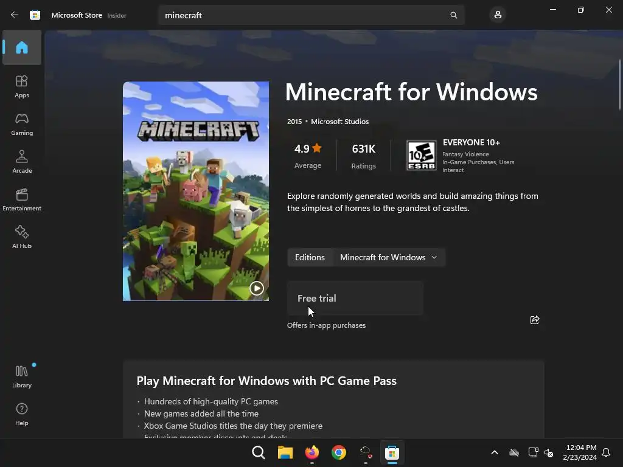Open the Snipping tool icon in the taskbar
This screenshot has height=467, width=623.
pos(366,452)
